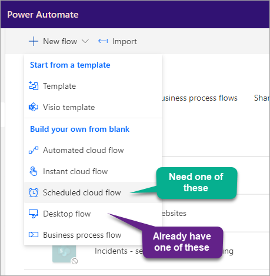
Task: Open the Import option
Action: click(x=117, y=41)
